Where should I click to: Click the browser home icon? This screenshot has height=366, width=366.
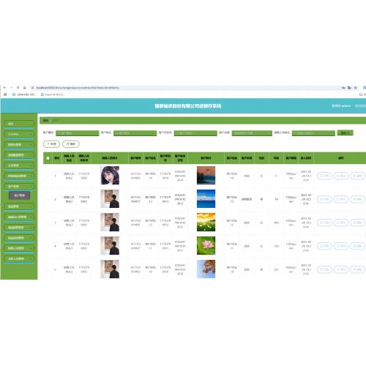point(25,88)
